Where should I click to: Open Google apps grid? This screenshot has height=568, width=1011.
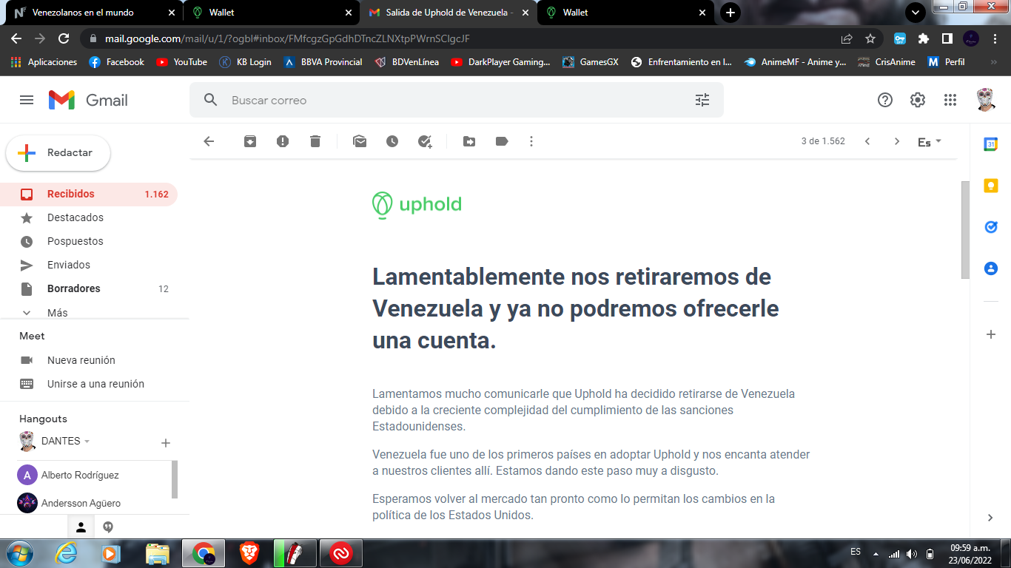(x=950, y=100)
